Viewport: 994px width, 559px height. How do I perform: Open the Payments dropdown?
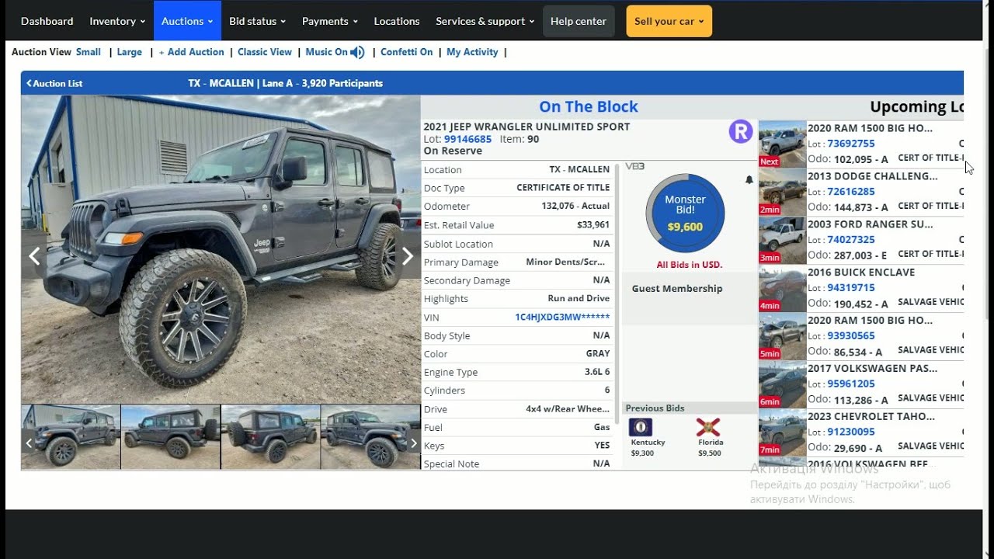tap(329, 21)
